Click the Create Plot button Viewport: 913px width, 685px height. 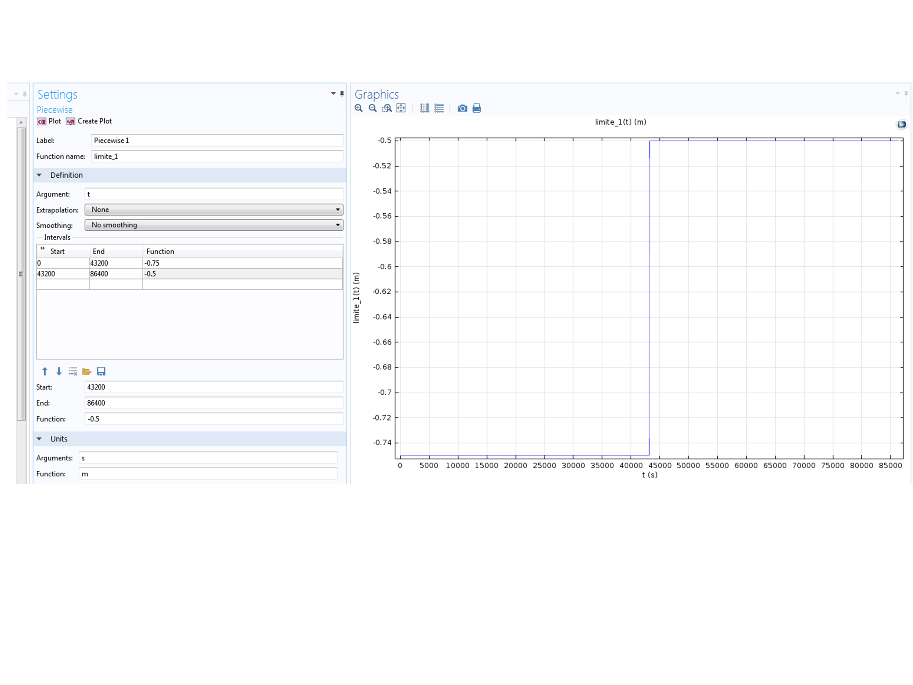point(89,121)
